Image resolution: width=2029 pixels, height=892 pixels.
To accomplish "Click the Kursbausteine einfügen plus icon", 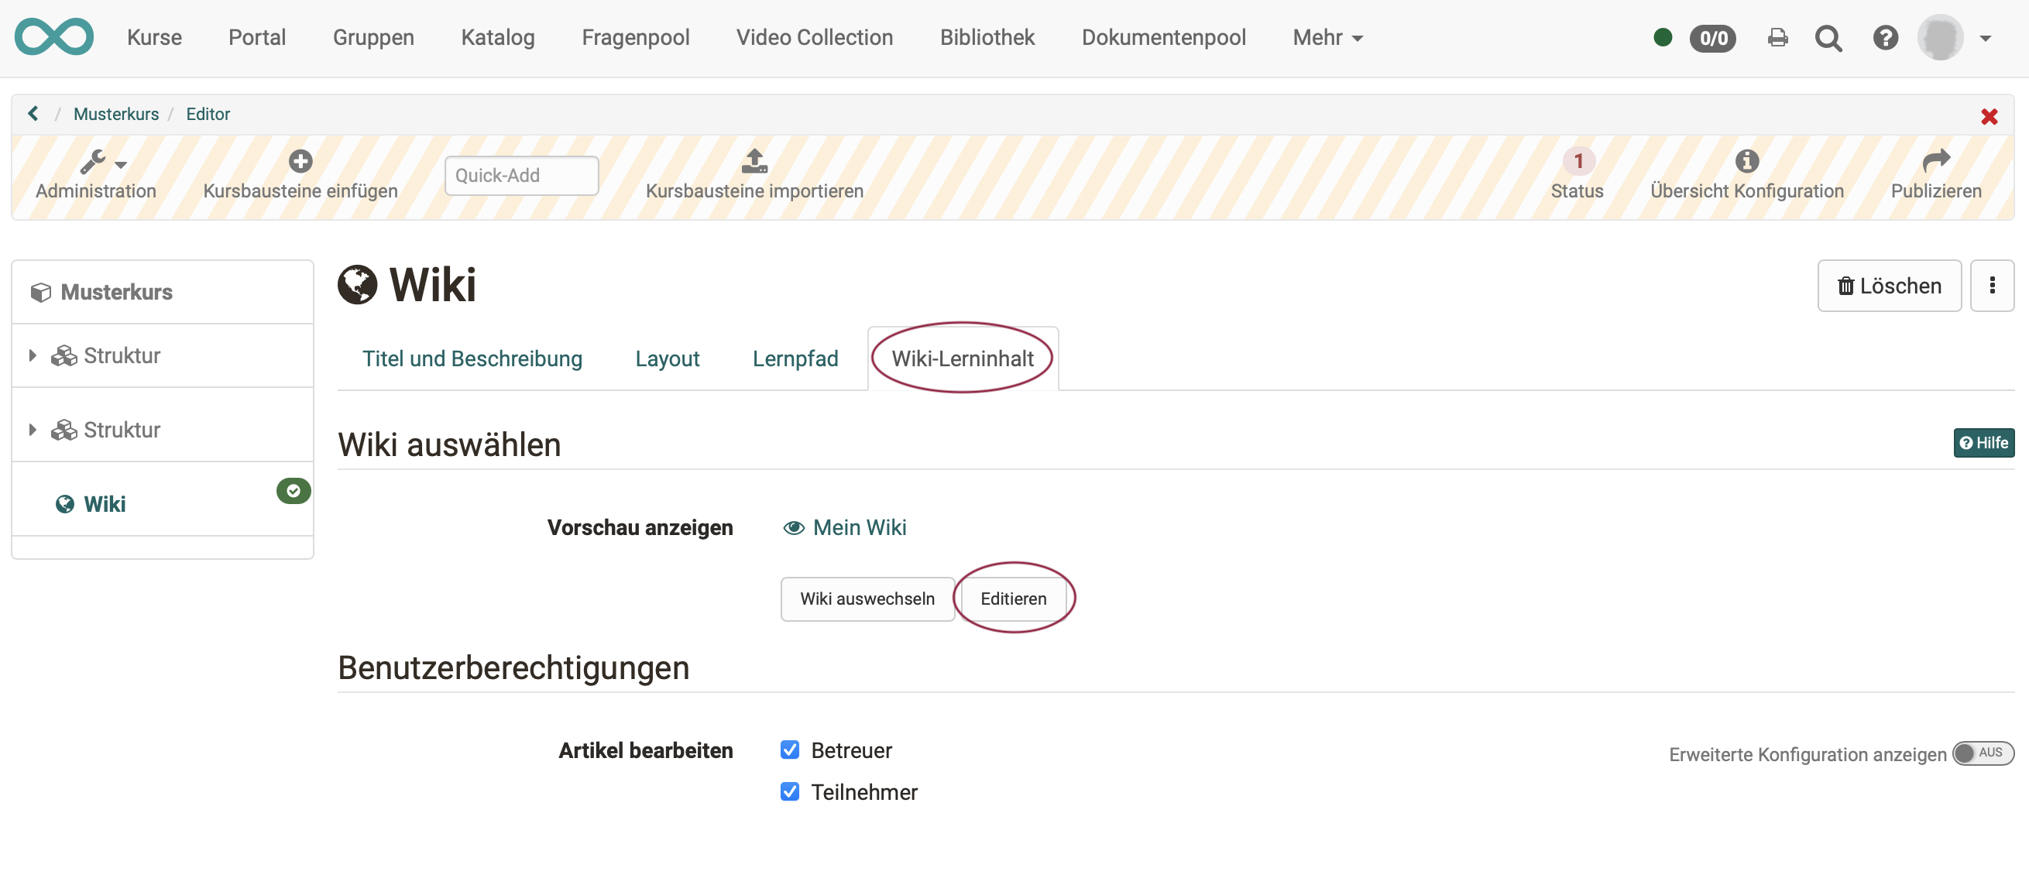I will [x=300, y=160].
